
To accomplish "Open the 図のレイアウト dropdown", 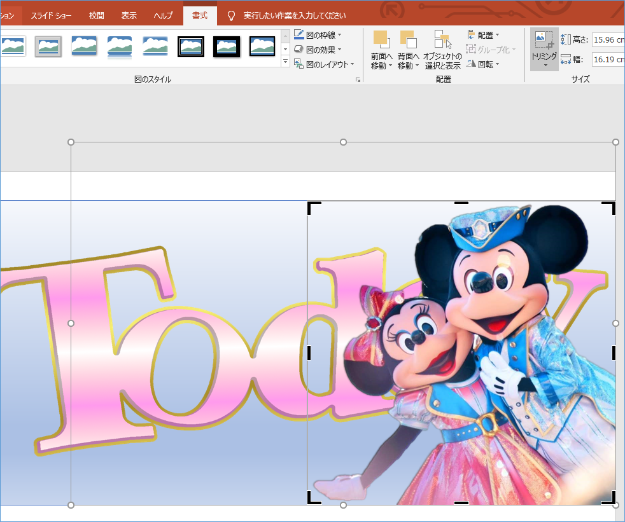I will click(x=324, y=64).
